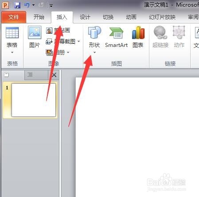Image resolution: width=199 pixels, height=197 pixels.
Task: Open the undo history dropdown arrow
Action: (34, 5)
